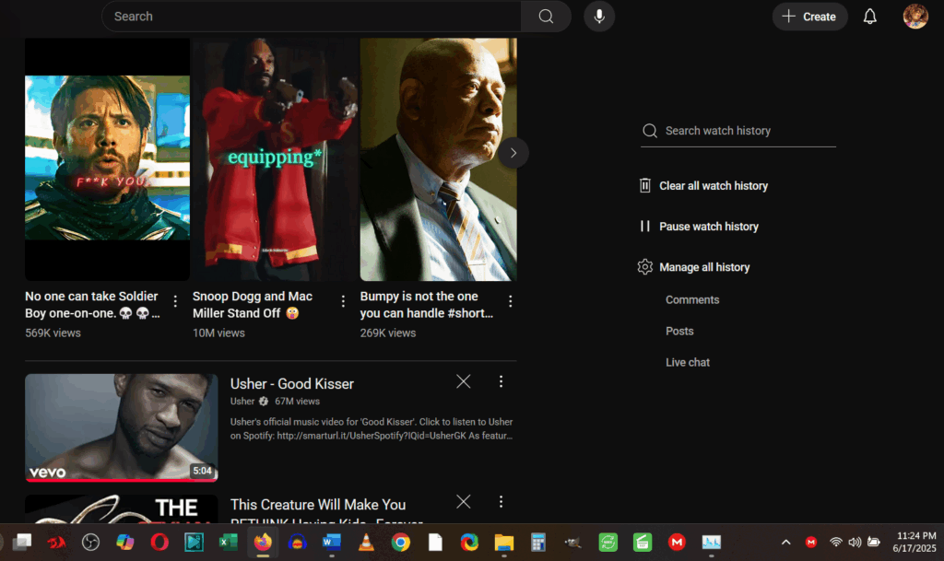The width and height of the screenshot is (944, 561).
Task: Open the Live chat history link
Action: click(688, 363)
